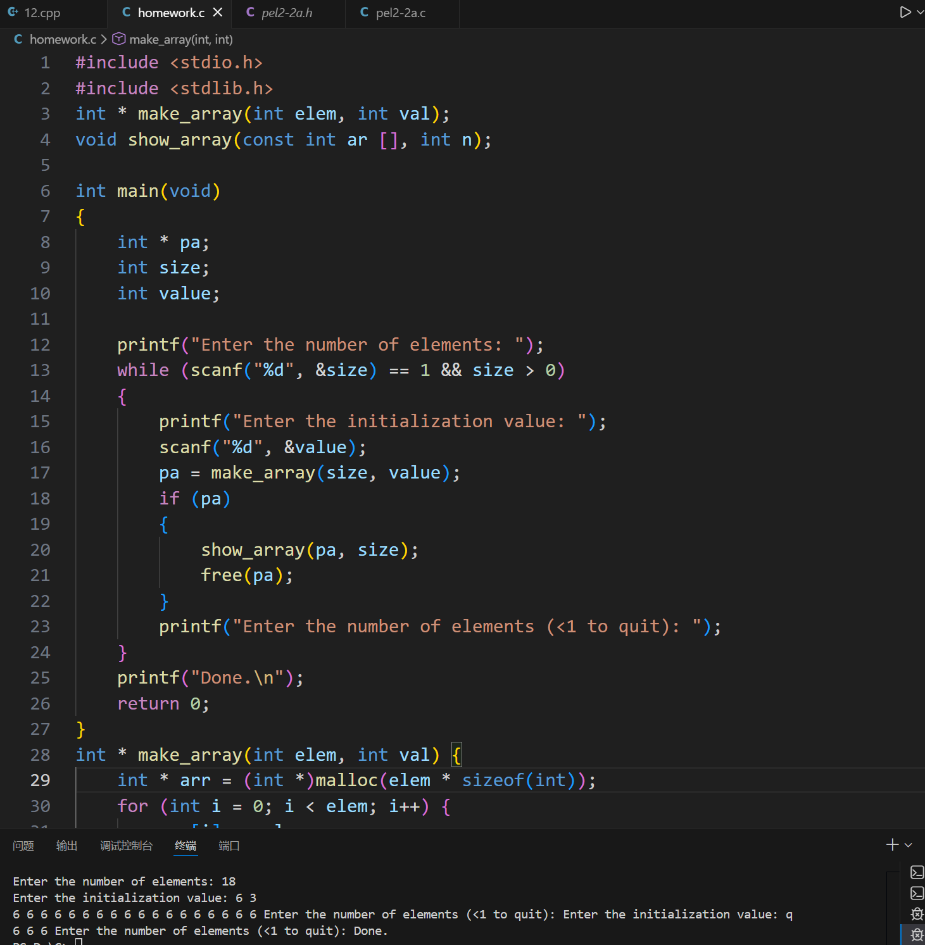Click '#include <stdio.h>' on line 1
The width and height of the screenshot is (925, 945).
(169, 63)
